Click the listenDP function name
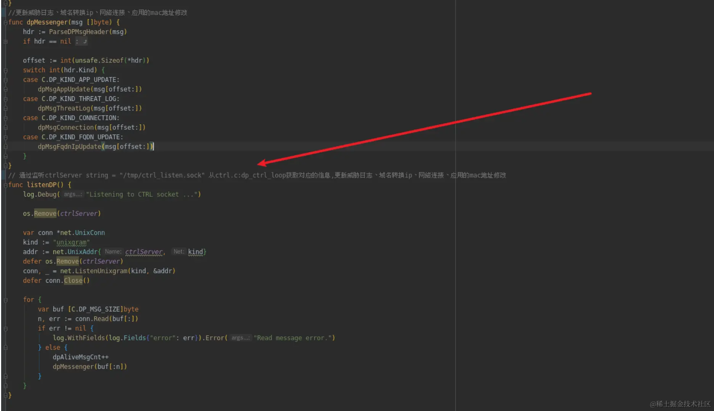Image resolution: width=714 pixels, height=411 pixels. pyautogui.click(x=42, y=185)
